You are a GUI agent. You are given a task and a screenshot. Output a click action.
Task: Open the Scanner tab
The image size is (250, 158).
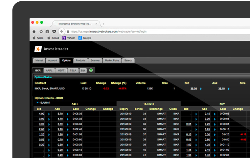coord(95,60)
